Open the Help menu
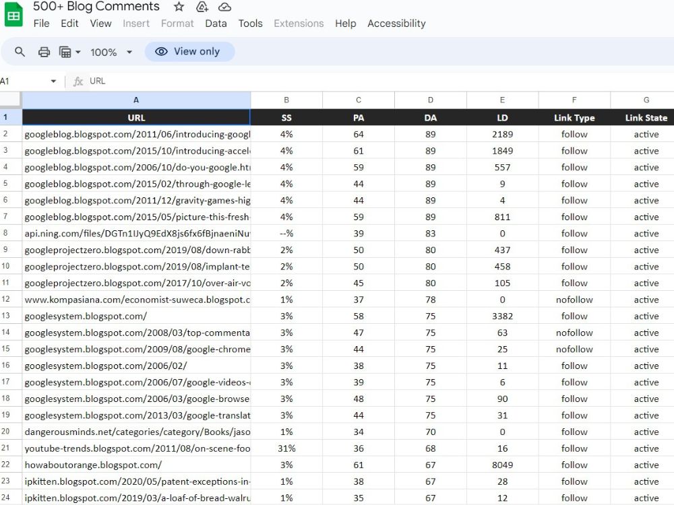This screenshot has width=674, height=505. click(x=346, y=23)
